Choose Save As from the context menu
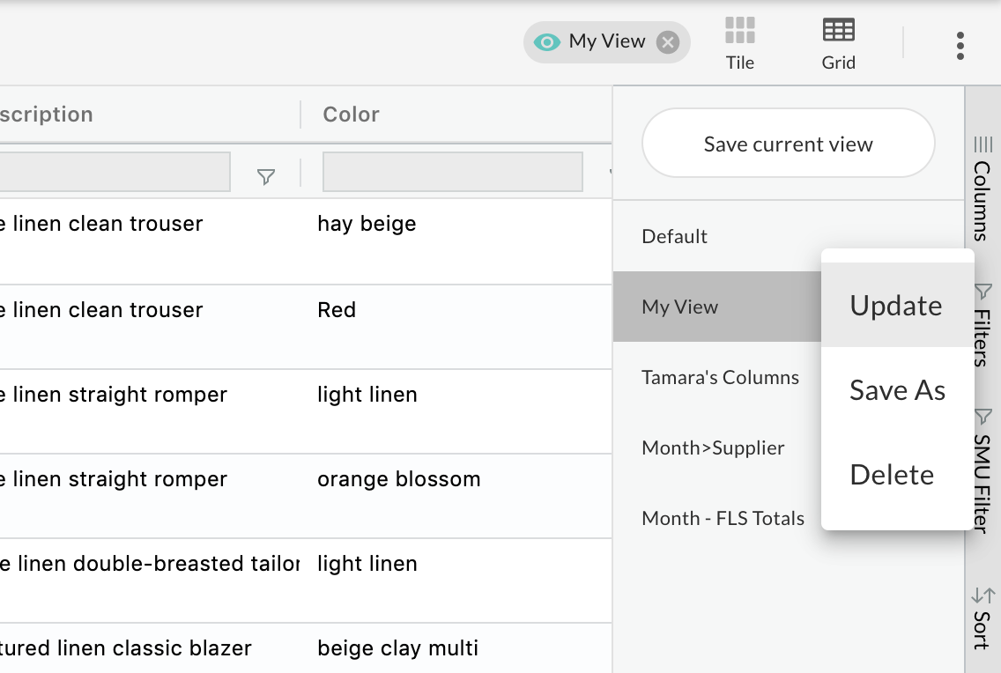The height and width of the screenshot is (673, 1001). click(x=897, y=389)
